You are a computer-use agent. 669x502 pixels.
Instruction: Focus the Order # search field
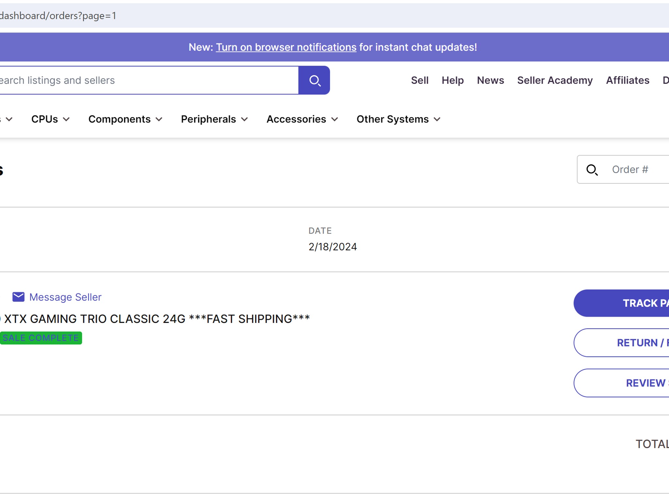623,170
